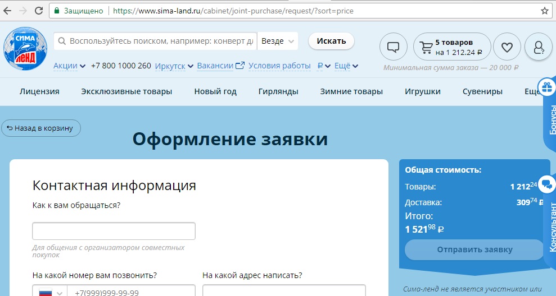Image resolution: width=556 pixels, height=296 pixels.
Task: Open the shopping cart with 5 товаров
Action: click(x=452, y=47)
